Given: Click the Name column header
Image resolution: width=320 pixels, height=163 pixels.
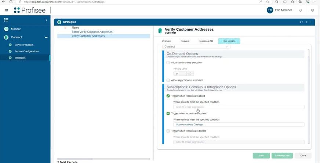Looking at the screenshot, I should point(75,27).
